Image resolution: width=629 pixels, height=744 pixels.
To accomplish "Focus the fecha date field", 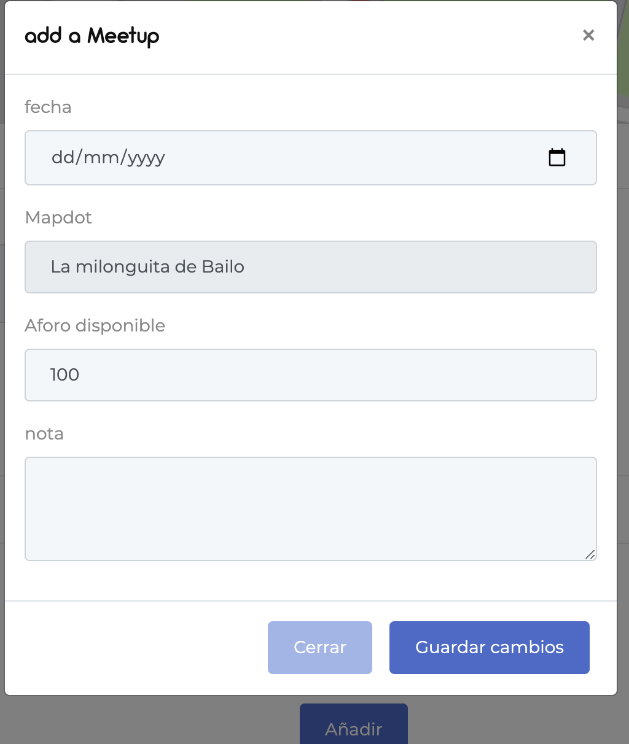I will (311, 158).
